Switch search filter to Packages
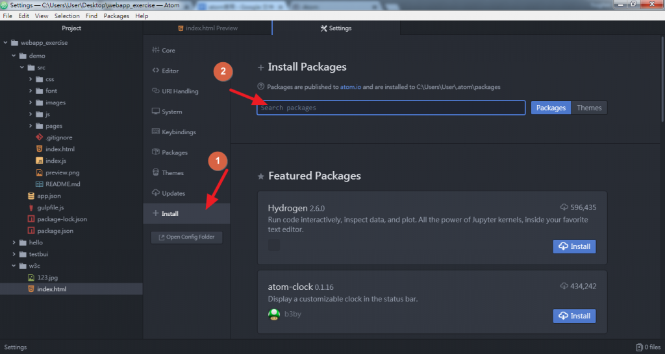 point(551,108)
